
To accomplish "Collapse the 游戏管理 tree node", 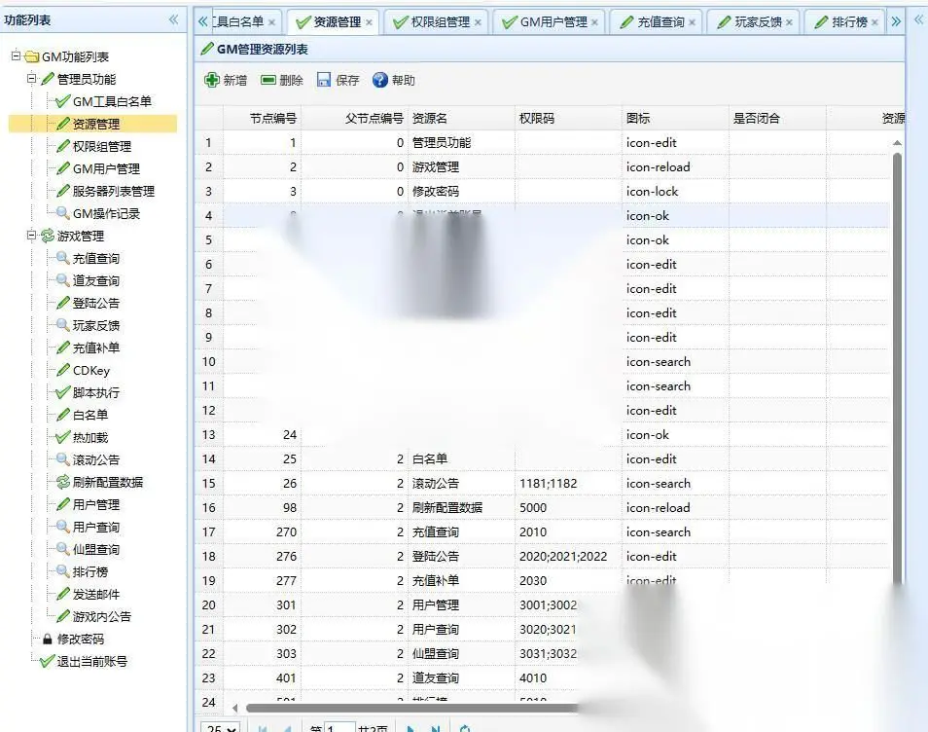I will [31, 236].
